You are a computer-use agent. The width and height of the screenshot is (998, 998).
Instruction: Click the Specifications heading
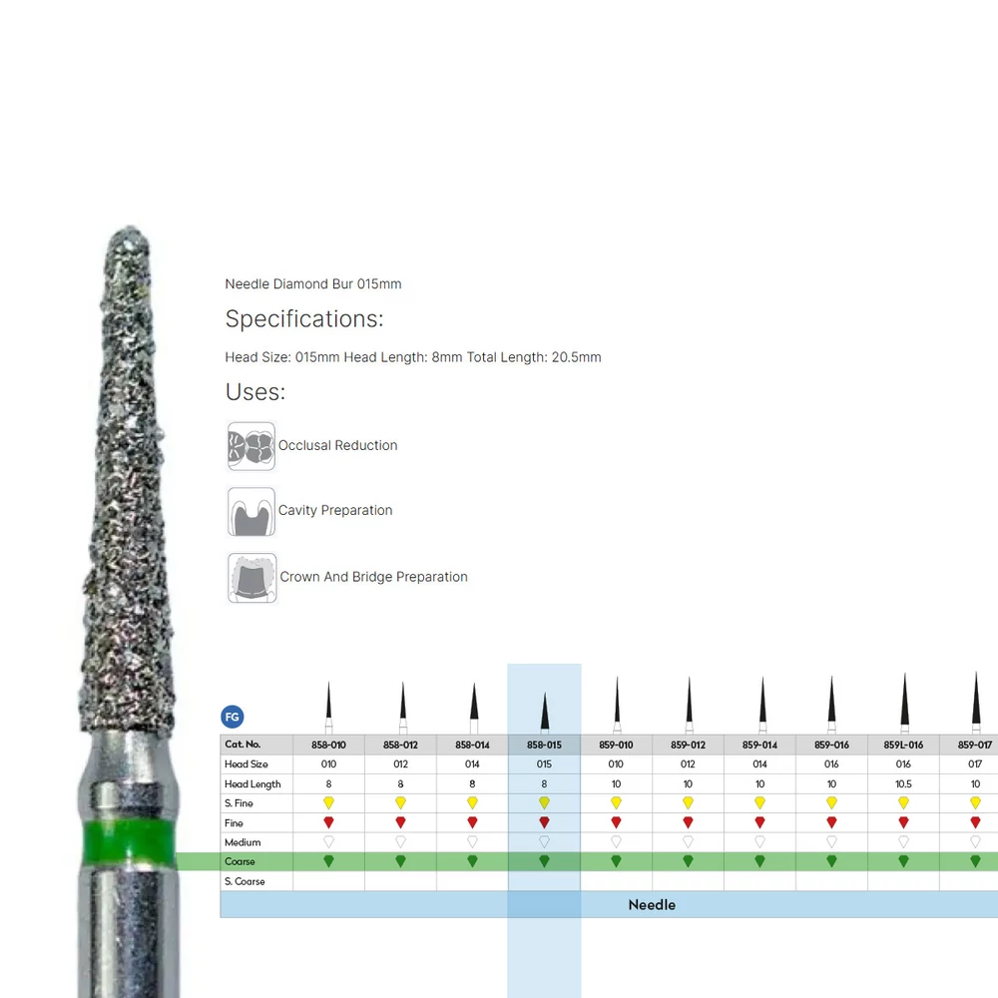coord(304,319)
